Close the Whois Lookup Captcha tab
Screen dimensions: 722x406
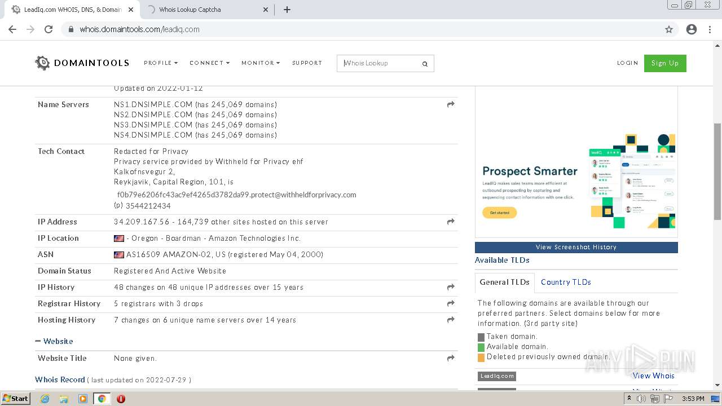tap(266, 10)
